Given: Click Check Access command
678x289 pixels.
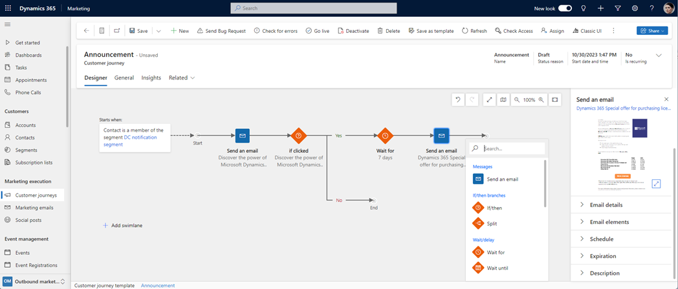Looking at the screenshot, I should coord(514,31).
